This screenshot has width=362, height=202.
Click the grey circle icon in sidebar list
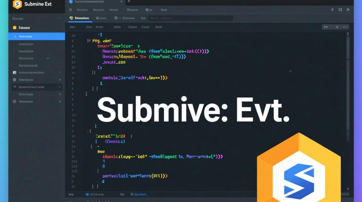coord(15,80)
